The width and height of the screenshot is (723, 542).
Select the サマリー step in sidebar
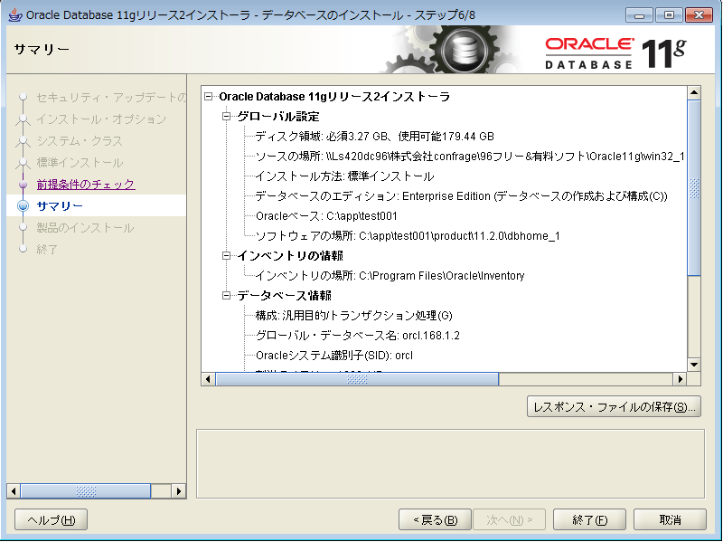pos(60,206)
